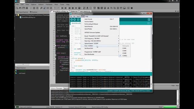Click the Save icon in the main toolbar
This screenshot has width=194, height=109.
click(24, 8)
